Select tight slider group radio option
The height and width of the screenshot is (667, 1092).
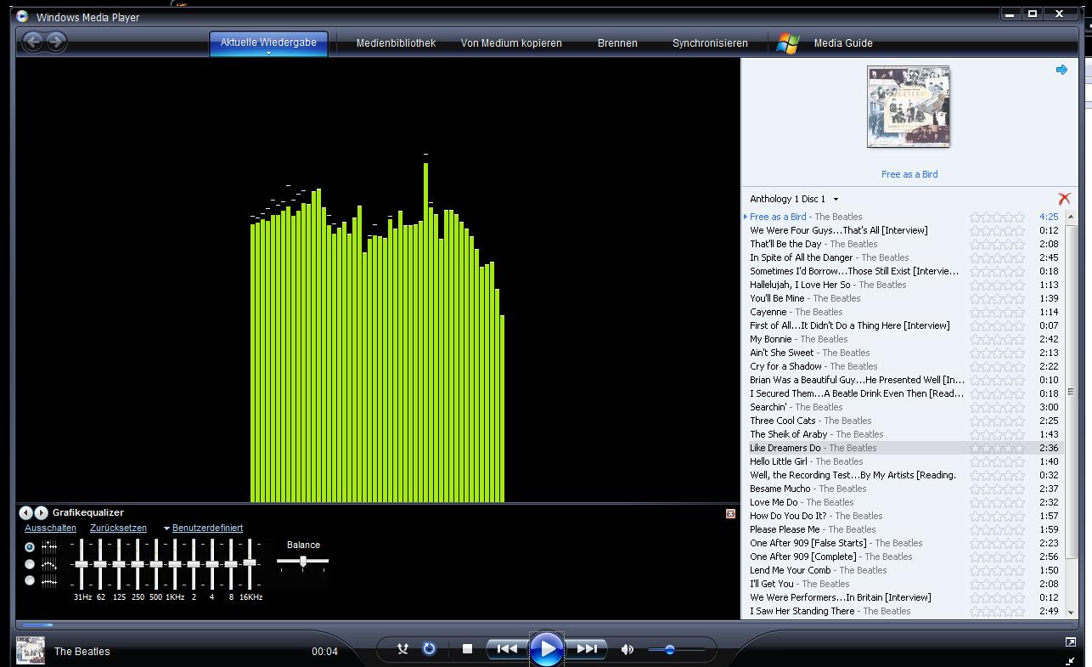30,580
